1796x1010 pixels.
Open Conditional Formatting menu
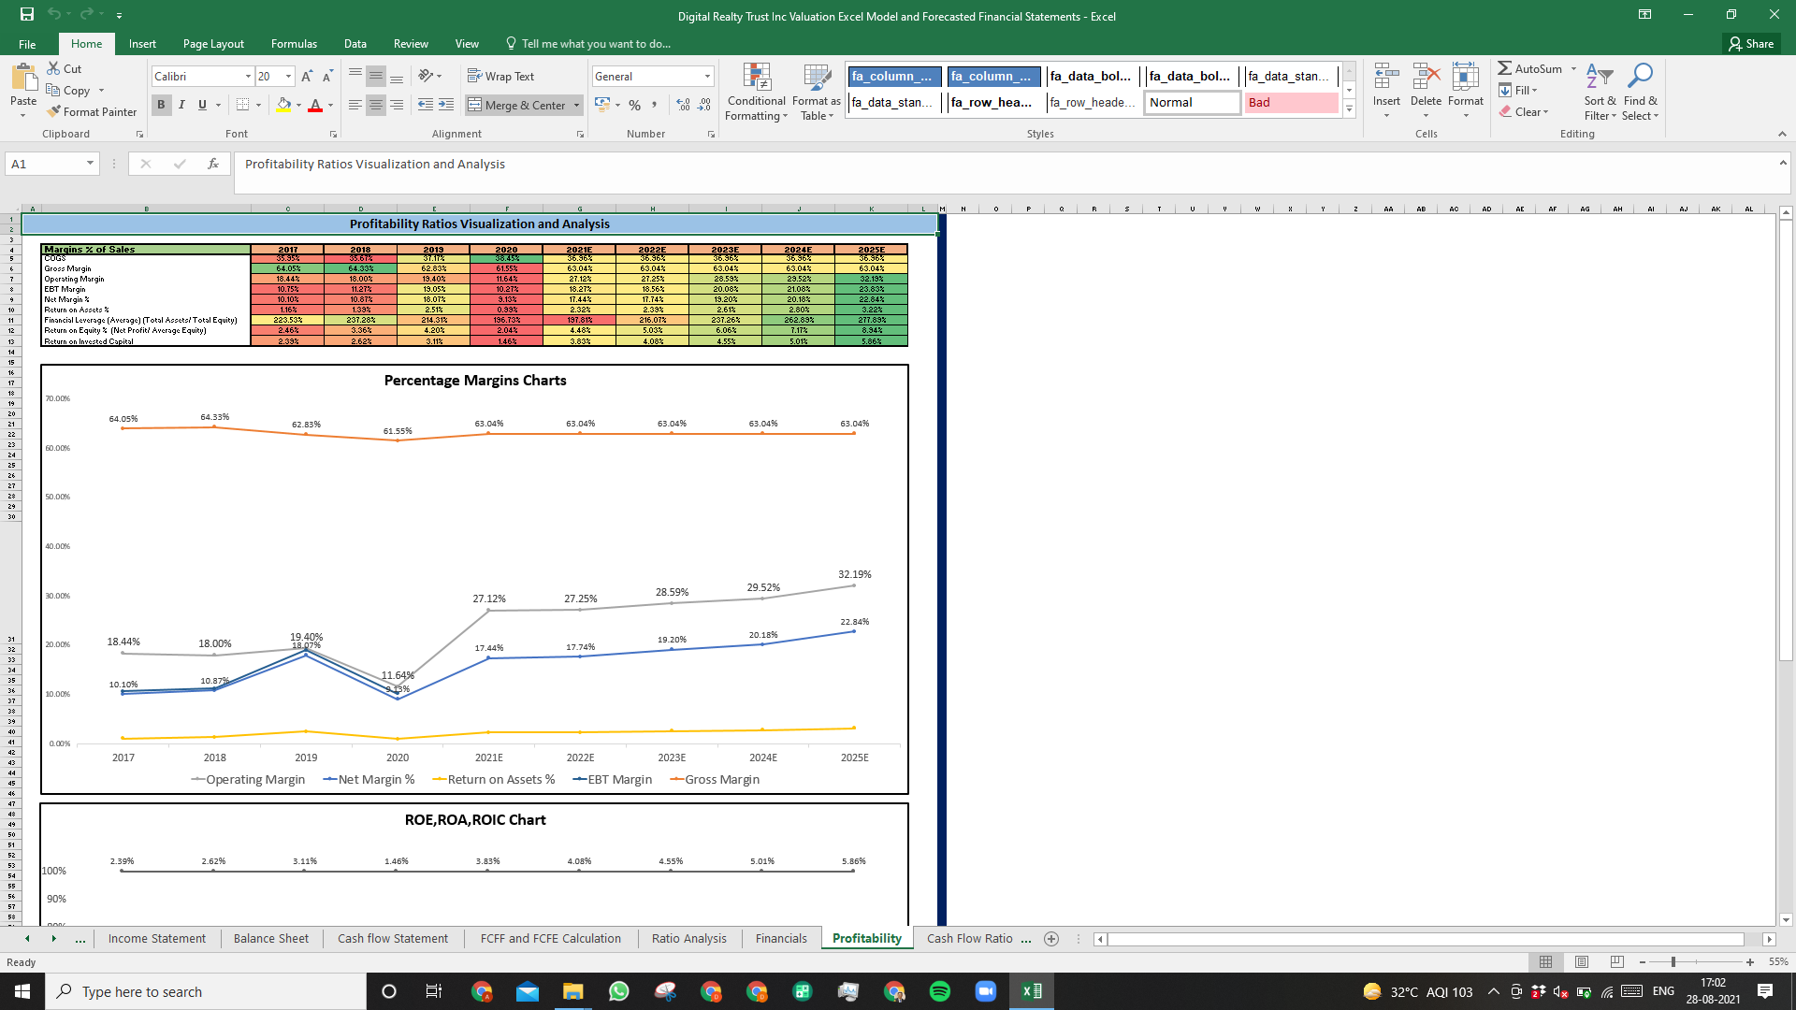757,92
